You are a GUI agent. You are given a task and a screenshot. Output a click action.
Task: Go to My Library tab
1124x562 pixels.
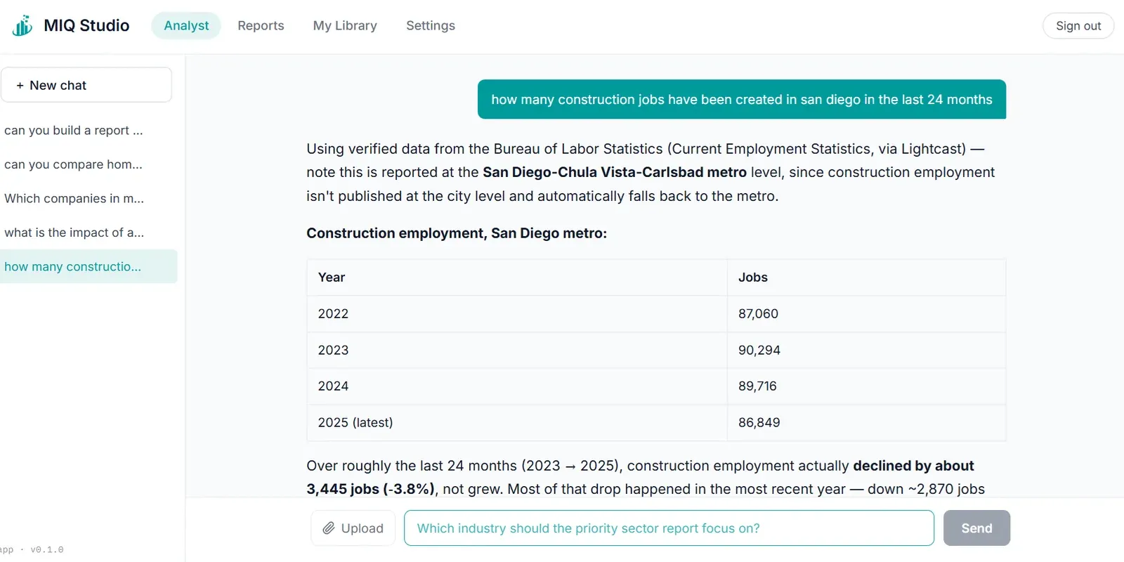tap(345, 25)
